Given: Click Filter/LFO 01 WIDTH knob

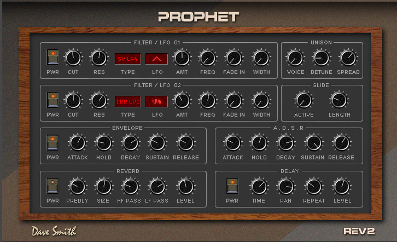Looking at the screenshot, I should pyautogui.click(x=261, y=58).
